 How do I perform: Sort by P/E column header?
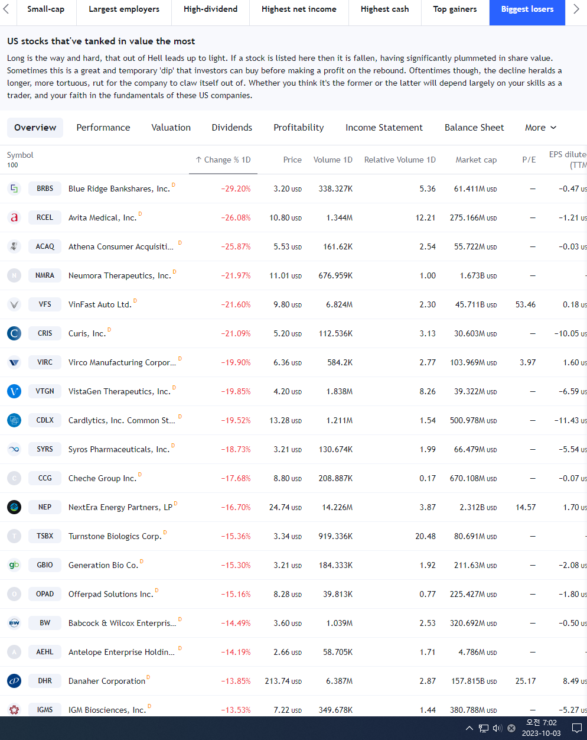(529, 160)
